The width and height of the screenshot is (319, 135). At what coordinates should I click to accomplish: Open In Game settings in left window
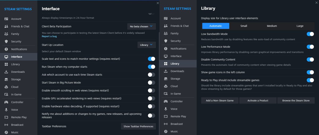click(19, 94)
